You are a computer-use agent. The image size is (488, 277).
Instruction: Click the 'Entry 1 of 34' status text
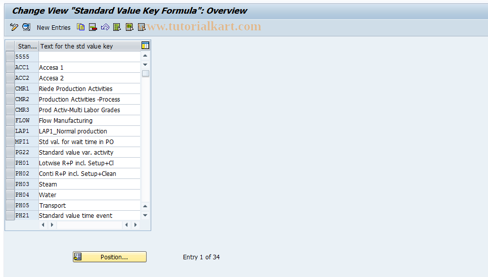click(201, 257)
